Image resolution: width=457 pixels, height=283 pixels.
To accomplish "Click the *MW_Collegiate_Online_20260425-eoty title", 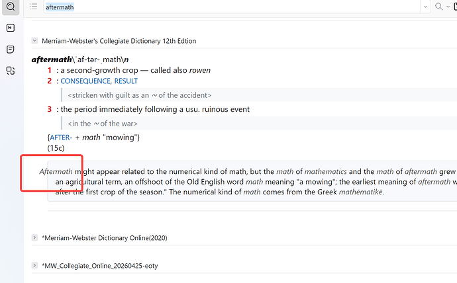I will coord(100,266).
